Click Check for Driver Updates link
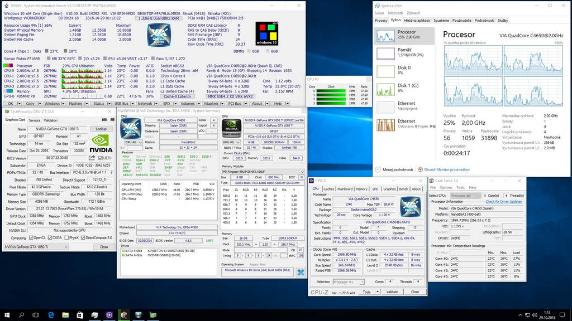Viewport: 572px width, 321px height. (x=503, y=202)
